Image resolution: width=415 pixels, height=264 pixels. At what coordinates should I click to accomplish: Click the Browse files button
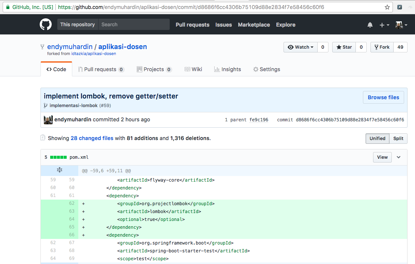pos(383,97)
